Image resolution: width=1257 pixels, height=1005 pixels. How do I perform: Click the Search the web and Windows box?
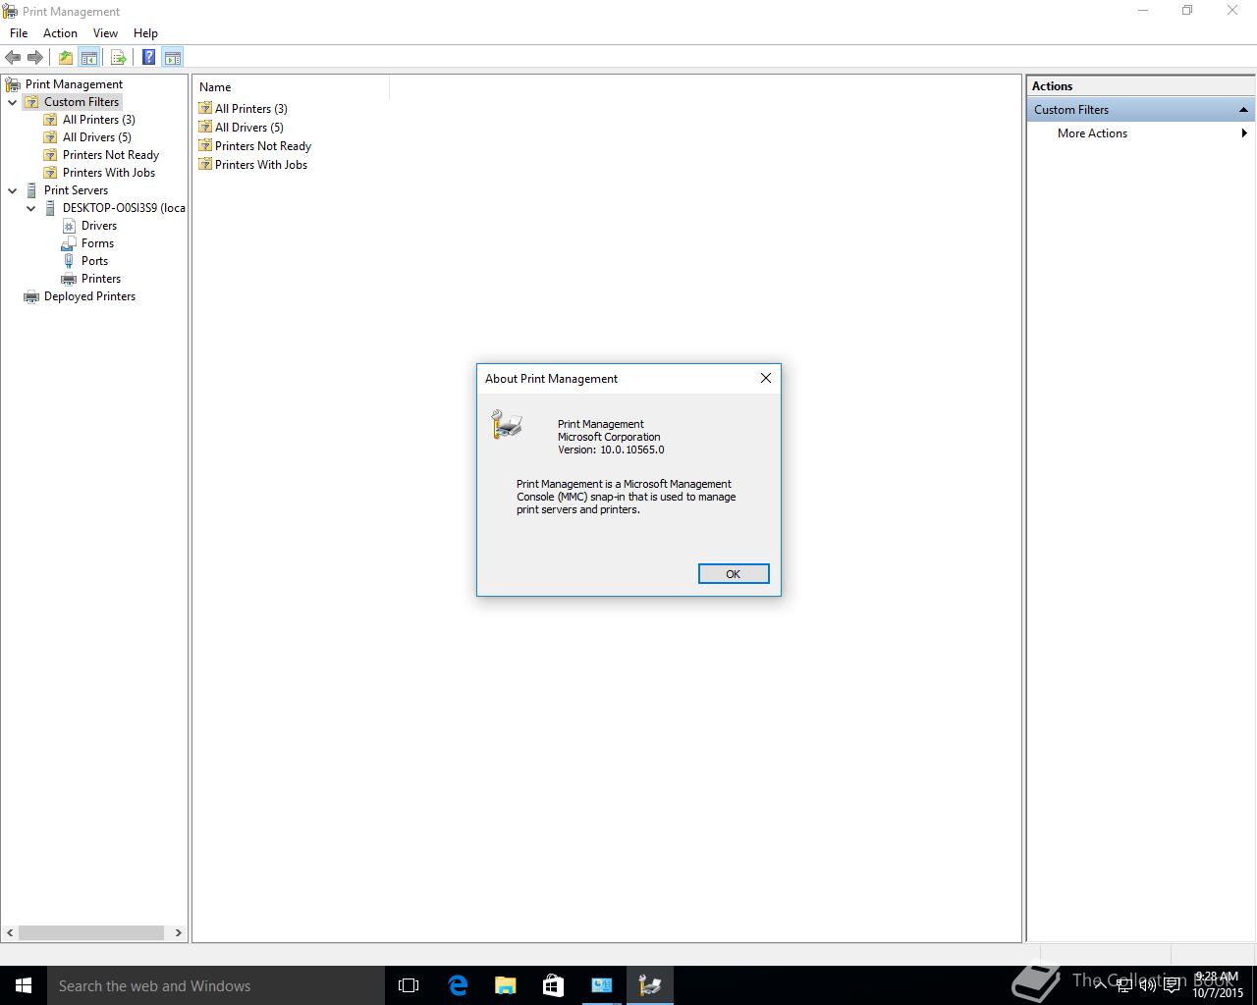tap(216, 985)
